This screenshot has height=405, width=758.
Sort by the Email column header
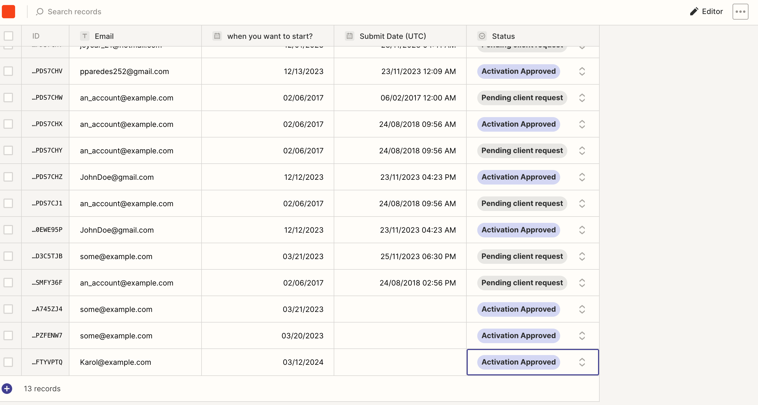[104, 36]
